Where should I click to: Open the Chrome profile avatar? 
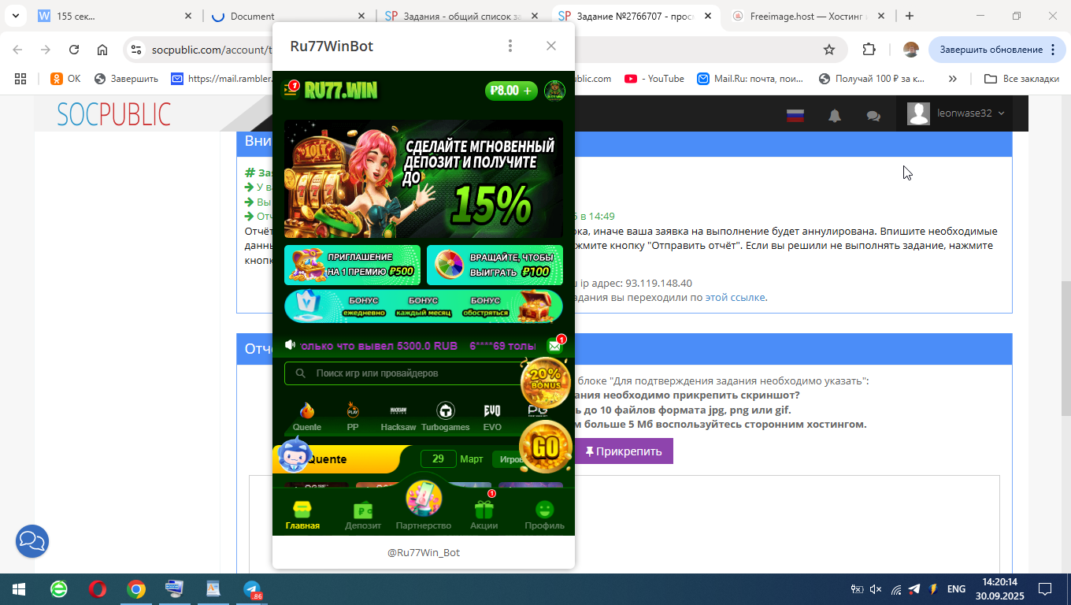point(911,50)
